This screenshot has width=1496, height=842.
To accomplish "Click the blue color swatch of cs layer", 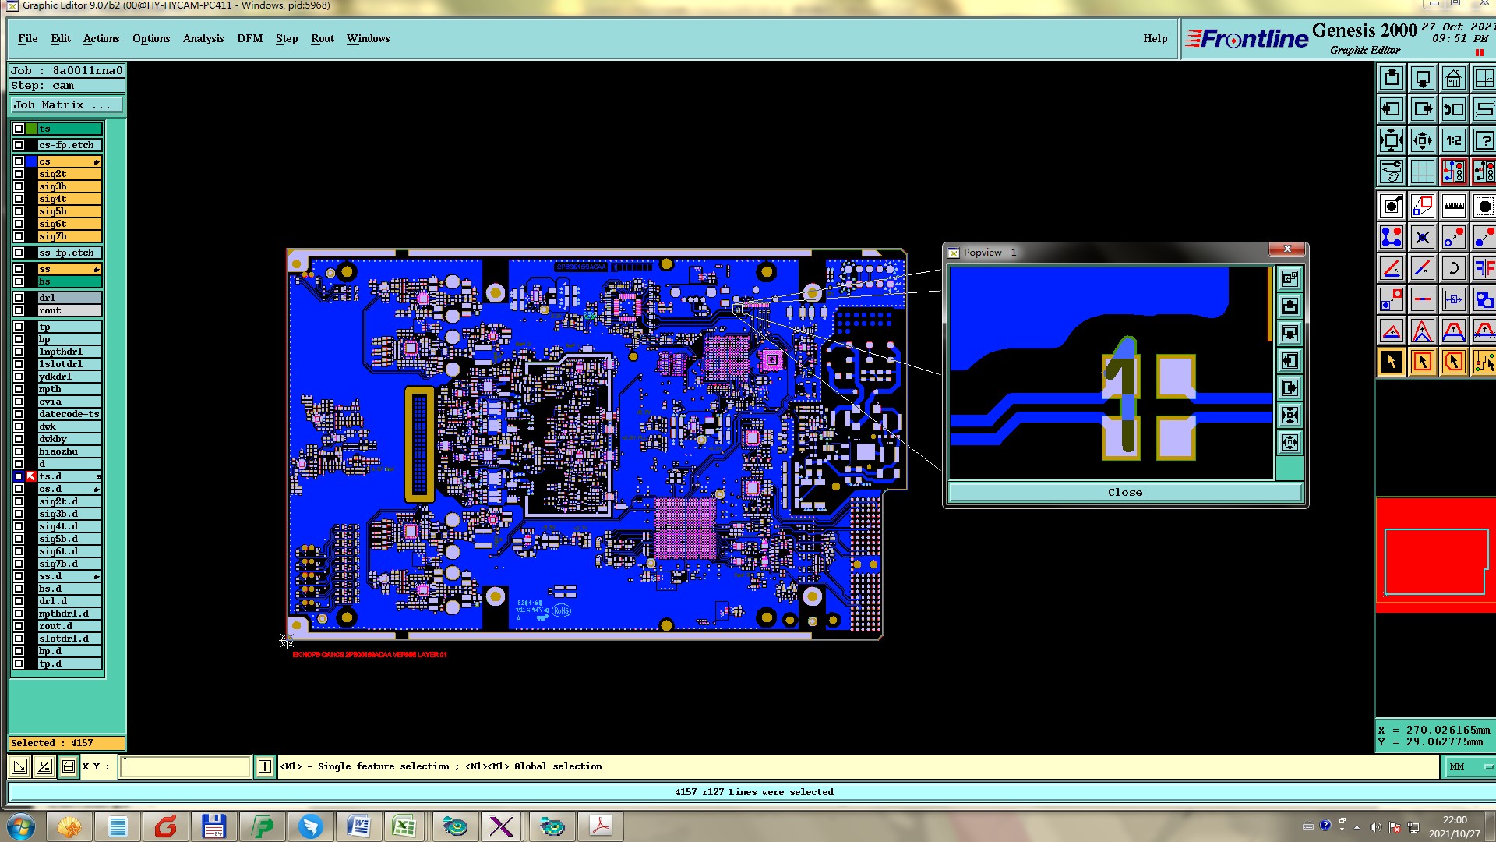I will pyautogui.click(x=31, y=162).
